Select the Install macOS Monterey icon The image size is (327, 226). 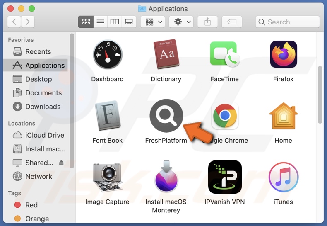coord(166,176)
